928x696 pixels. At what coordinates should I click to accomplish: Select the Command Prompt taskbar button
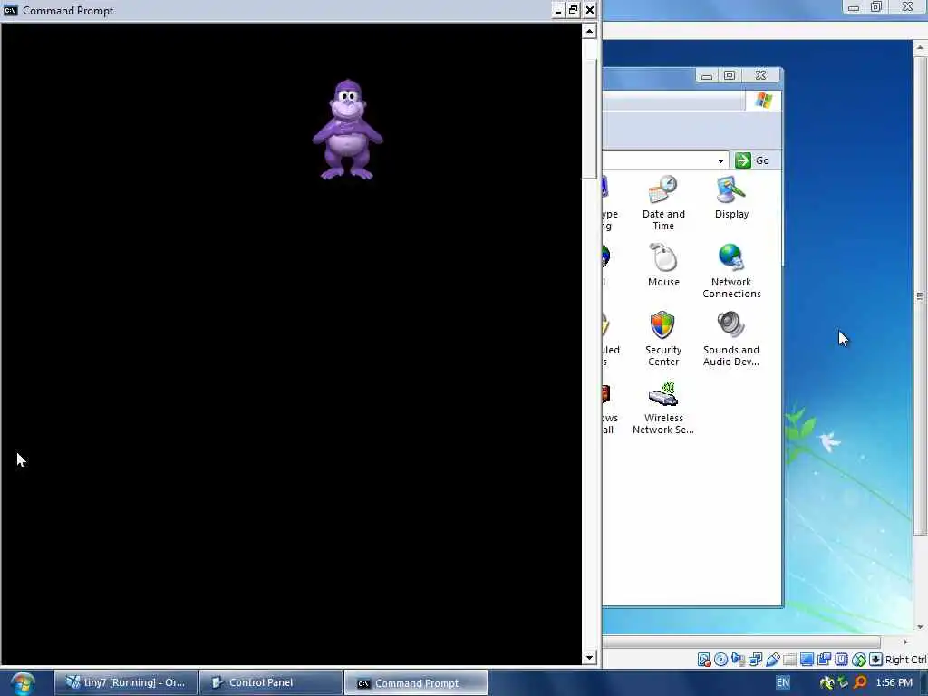[x=416, y=683]
